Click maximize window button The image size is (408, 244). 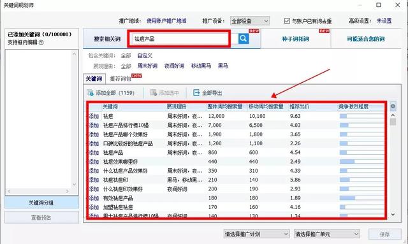379,5
